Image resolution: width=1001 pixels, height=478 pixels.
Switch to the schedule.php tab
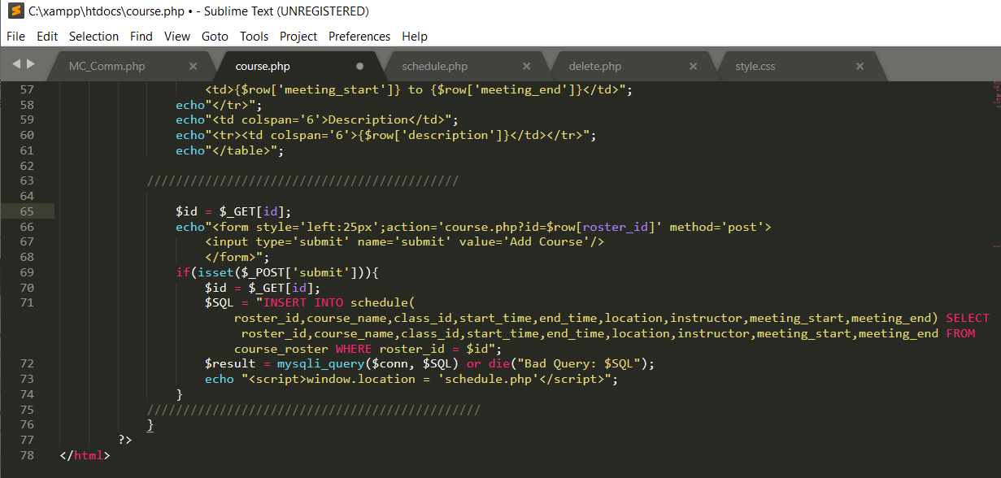[435, 67]
